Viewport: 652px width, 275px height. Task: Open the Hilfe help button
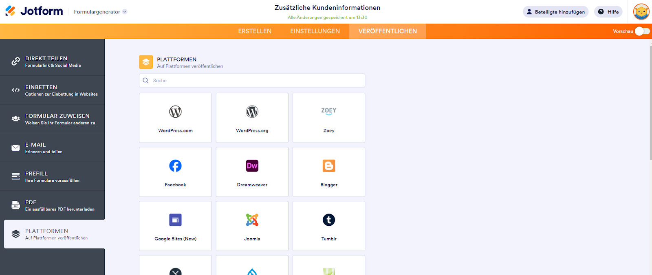[x=608, y=12]
